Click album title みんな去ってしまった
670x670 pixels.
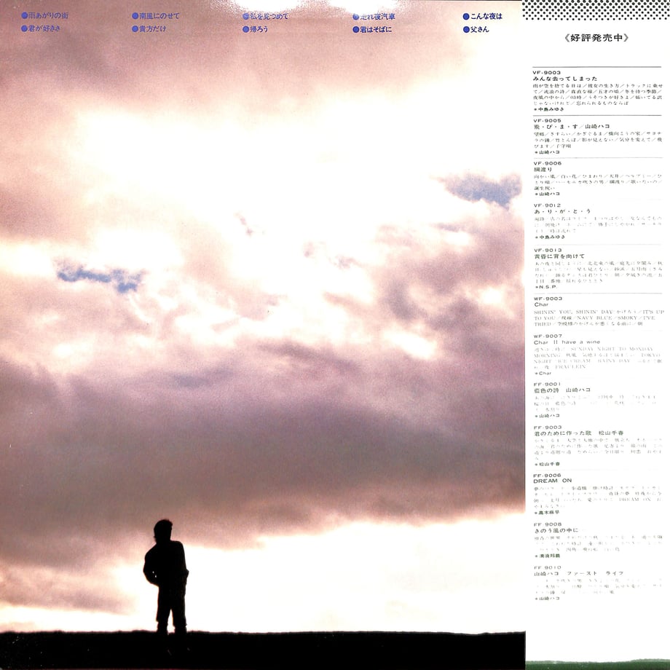point(565,79)
